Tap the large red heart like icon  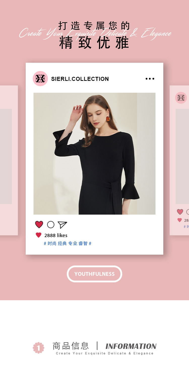tap(39, 224)
